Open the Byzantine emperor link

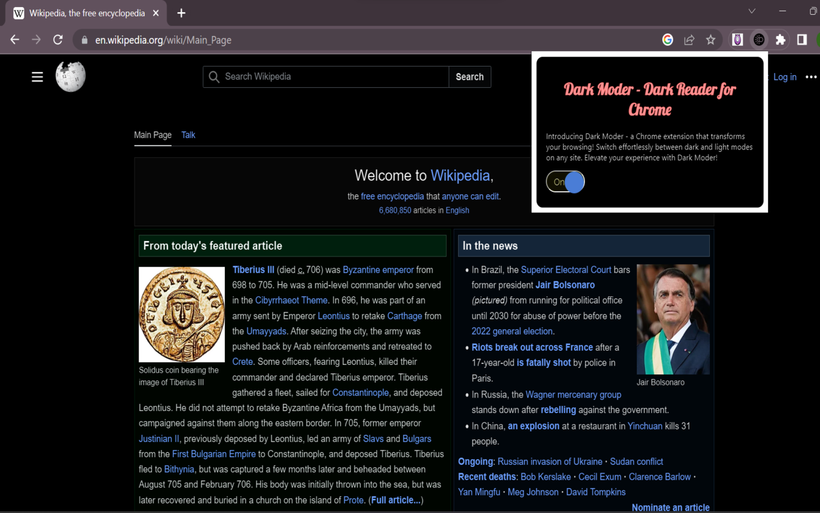(378, 270)
